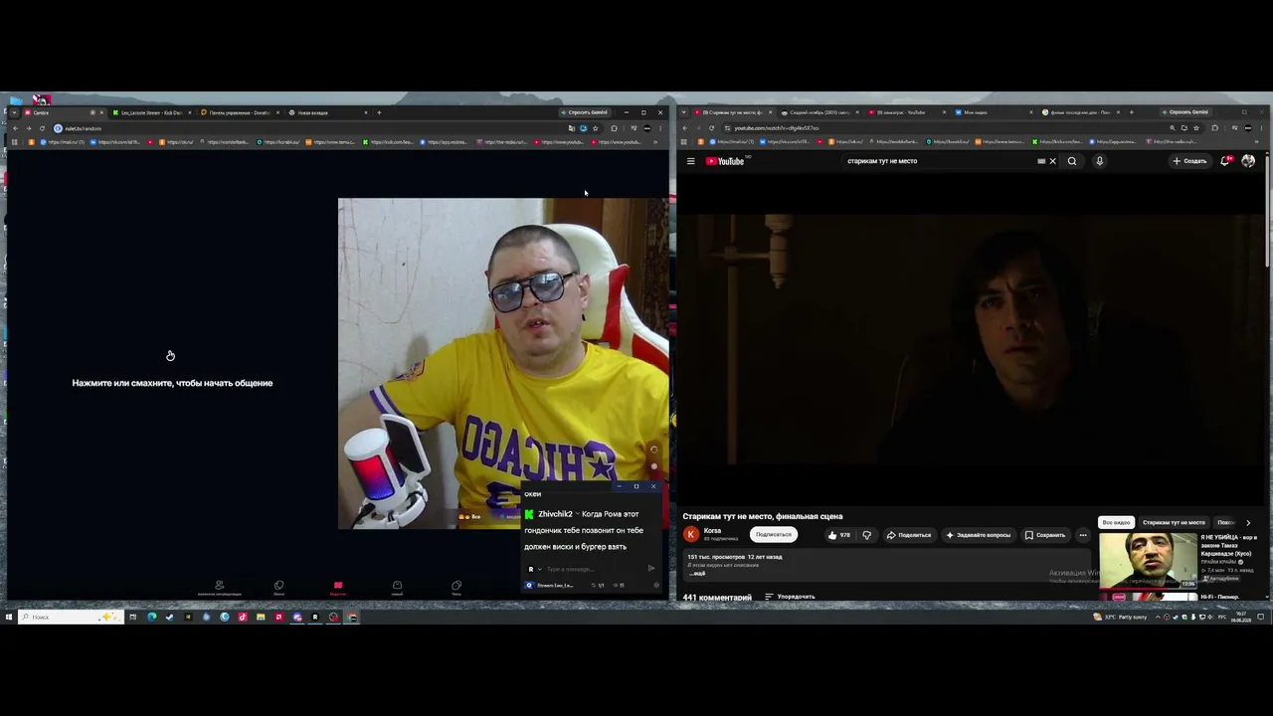Bookmark the rulet.tv page with star icon
The height and width of the screenshot is (716, 1273).
point(596,128)
